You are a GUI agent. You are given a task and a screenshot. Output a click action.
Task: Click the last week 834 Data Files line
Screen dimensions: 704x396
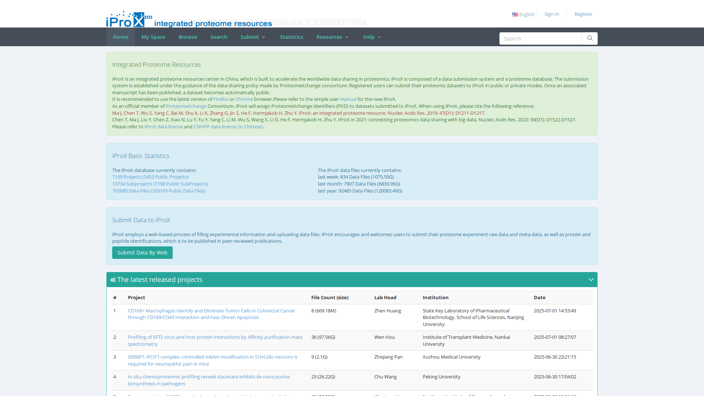356,177
